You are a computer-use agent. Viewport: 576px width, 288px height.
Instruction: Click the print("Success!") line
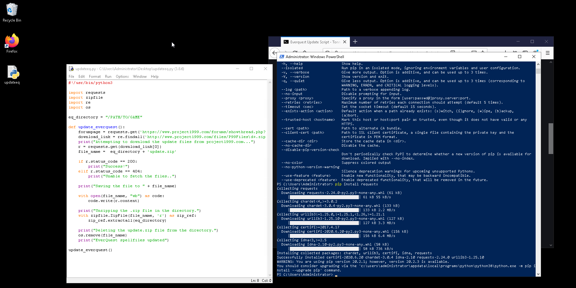point(109,167)
